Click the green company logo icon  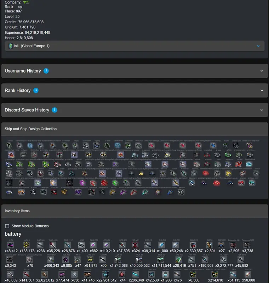26,2
